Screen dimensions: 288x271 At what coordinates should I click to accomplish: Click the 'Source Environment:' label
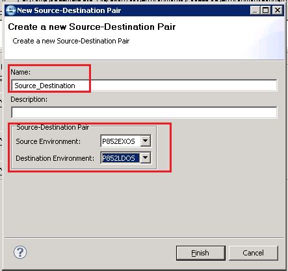pos(48,141)
